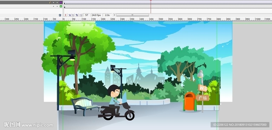Click the green outline swatch of second layer
The width and height of the screenshot is (272, 130).
pos(61,6)
